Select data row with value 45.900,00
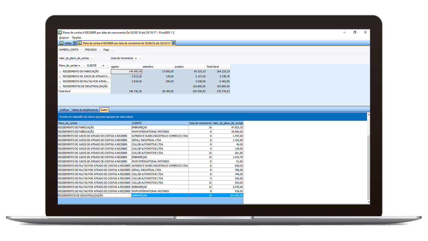Image resolution: width=428 pixels, height=241 pixels. tap(150, 132)
